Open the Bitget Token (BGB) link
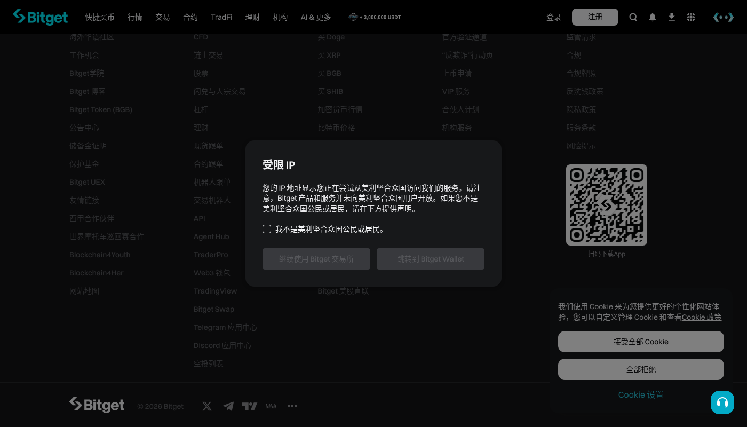The height and width of the screenshot is (427, 747). click(101, 109)
